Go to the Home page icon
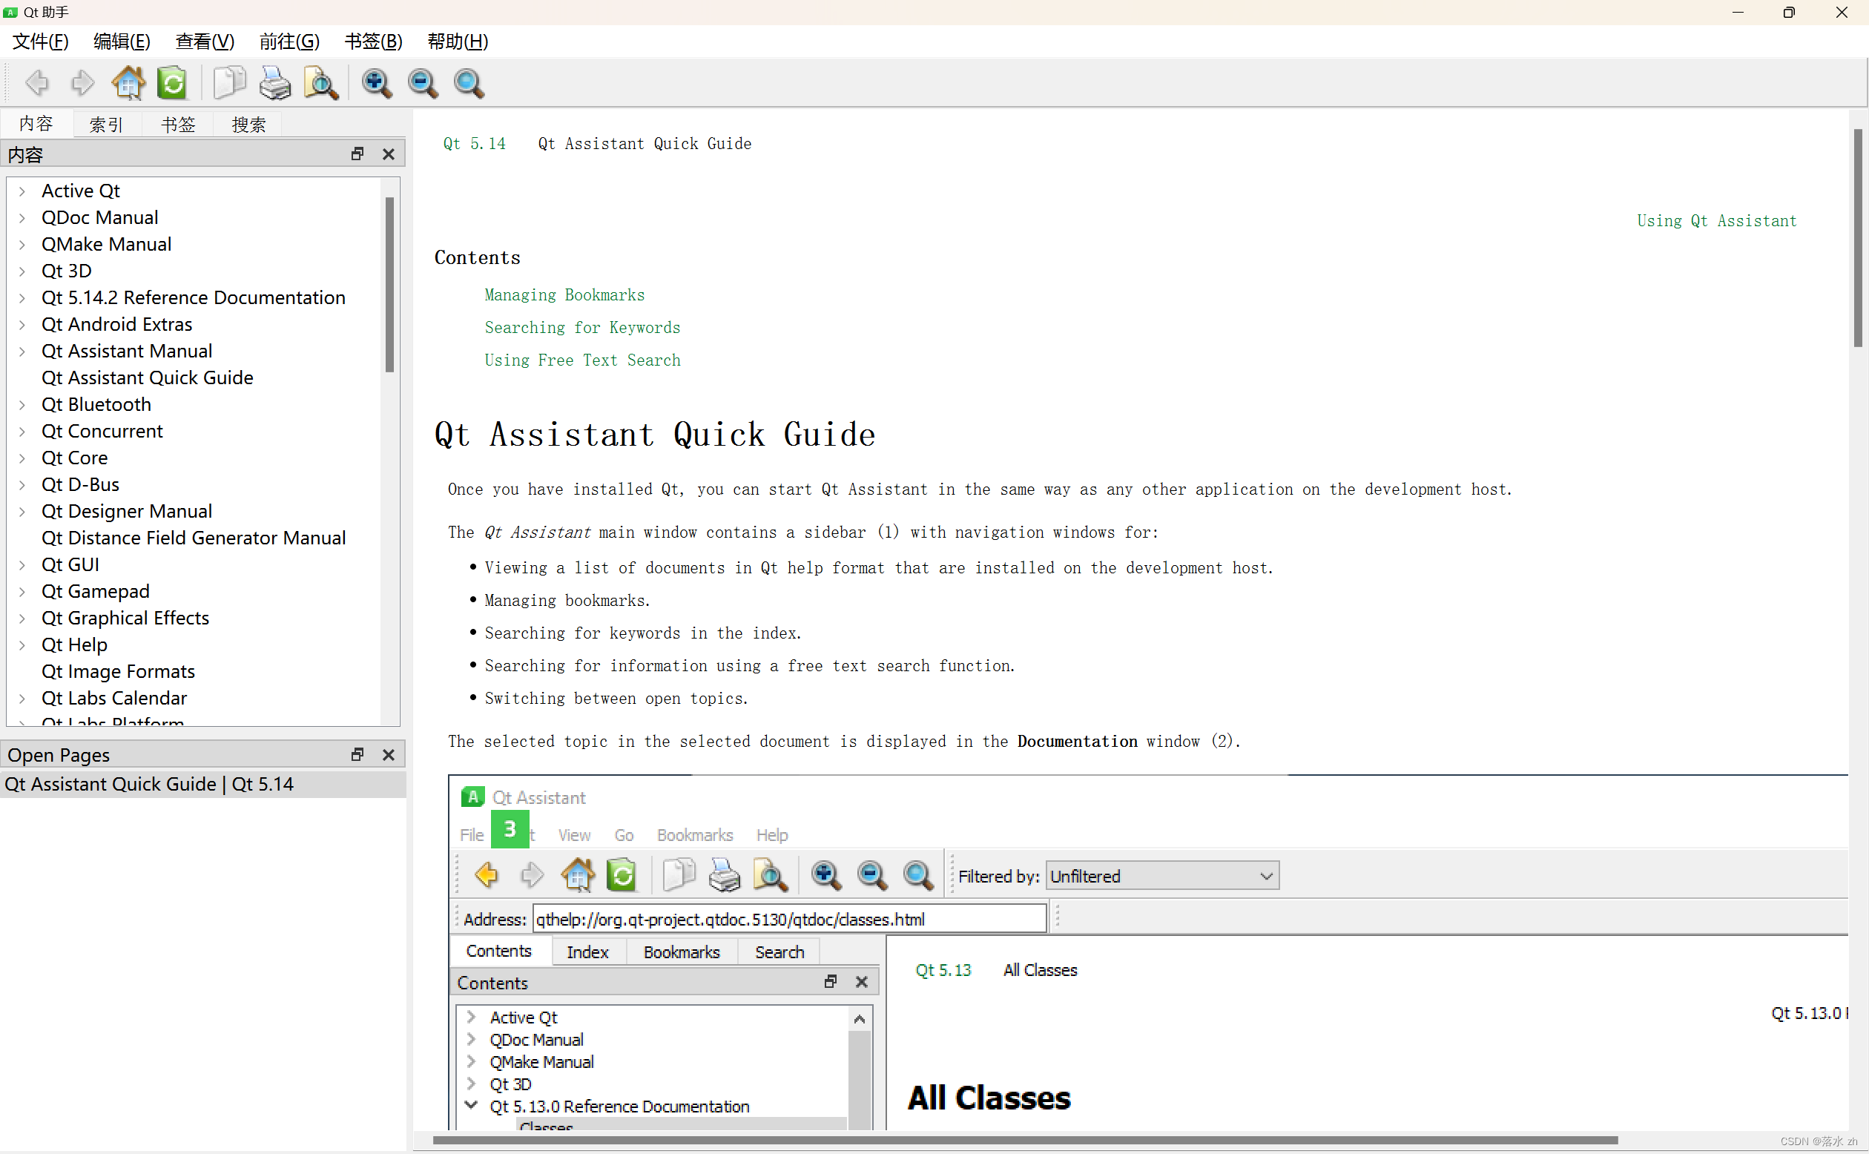The image size is (1869, 1154). point(128,82)
